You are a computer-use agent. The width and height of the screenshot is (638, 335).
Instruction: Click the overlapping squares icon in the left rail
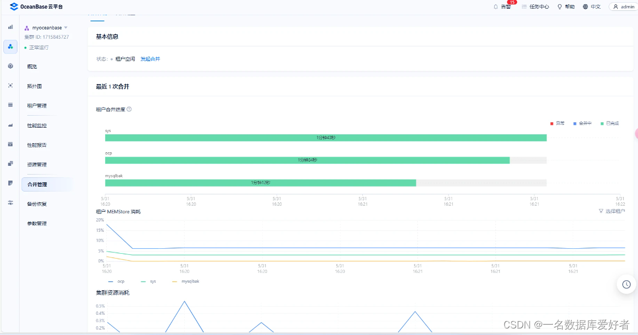[x=10, y=164]
